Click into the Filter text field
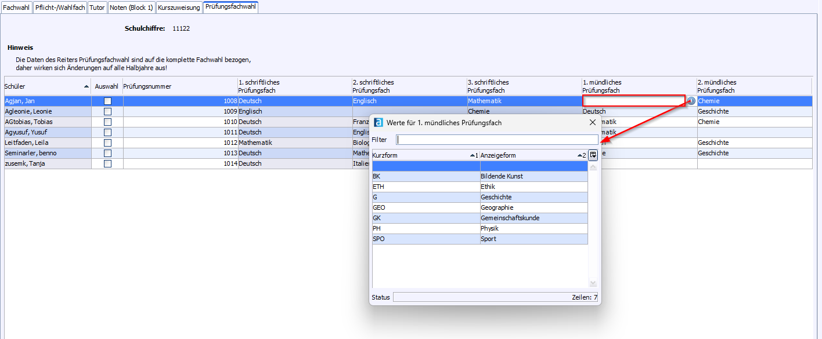The height and width of the screenshot is (339, 822). [x=496, y=140]
